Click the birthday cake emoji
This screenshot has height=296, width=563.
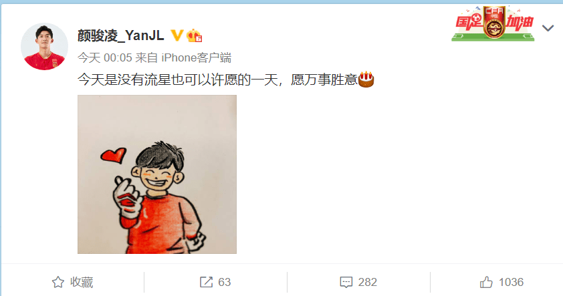366,80
